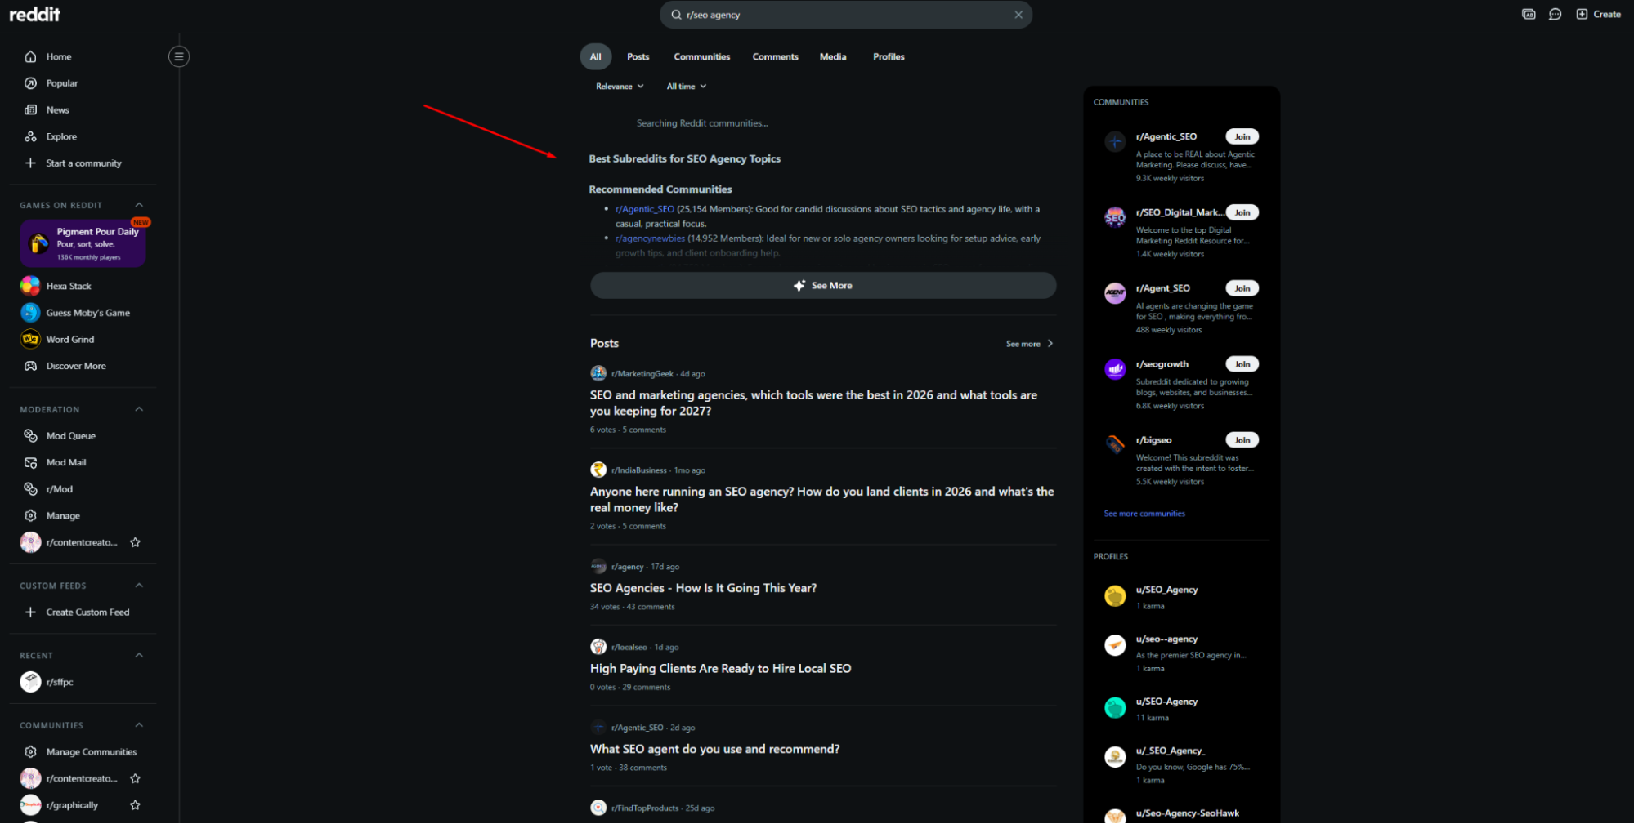Open the chat icon in the top bar
Image resolution: width=1634 pixels, height=824 pixels.
point(1556,14)
